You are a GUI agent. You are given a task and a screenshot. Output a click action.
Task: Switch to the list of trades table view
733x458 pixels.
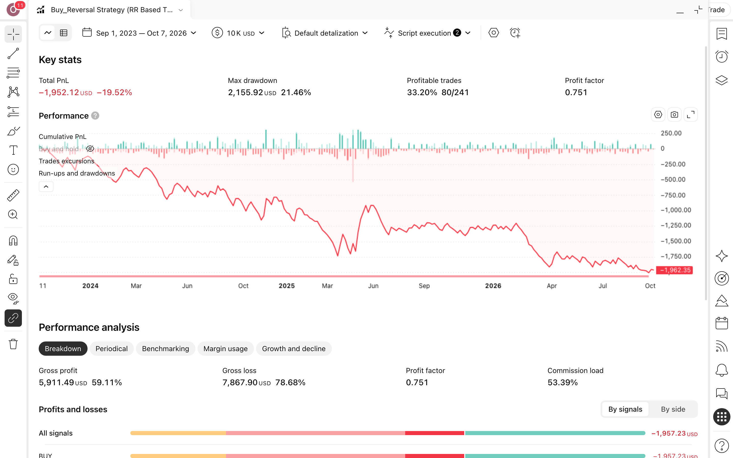coord(64,33)
